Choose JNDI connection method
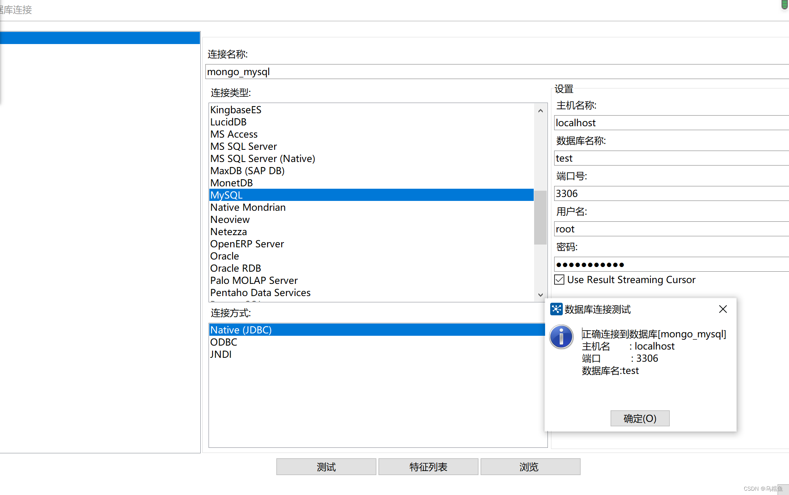Image resolution: width=789 pixels, height=495 pixels. (x=221, y=354)
